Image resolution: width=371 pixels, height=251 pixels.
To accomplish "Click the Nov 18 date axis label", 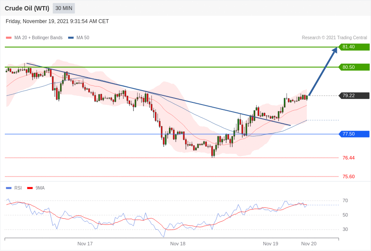I will point(178,244).
